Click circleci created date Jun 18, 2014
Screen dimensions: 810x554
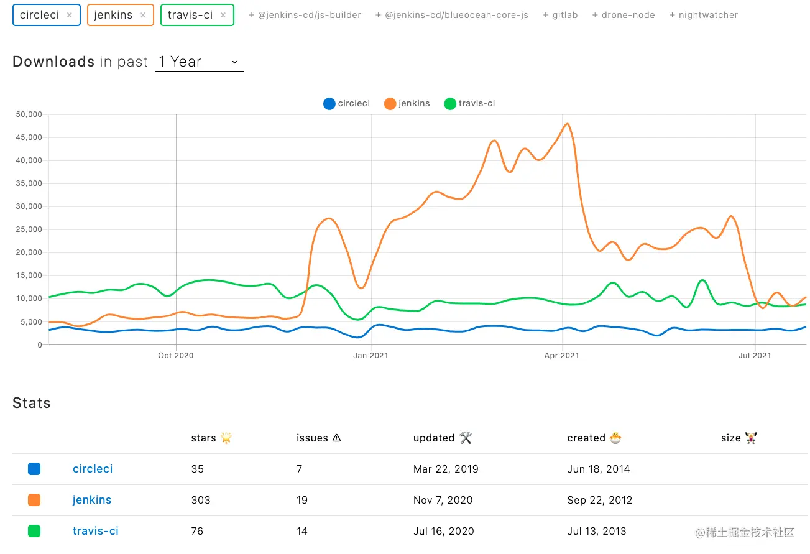(x=599, y=469)
